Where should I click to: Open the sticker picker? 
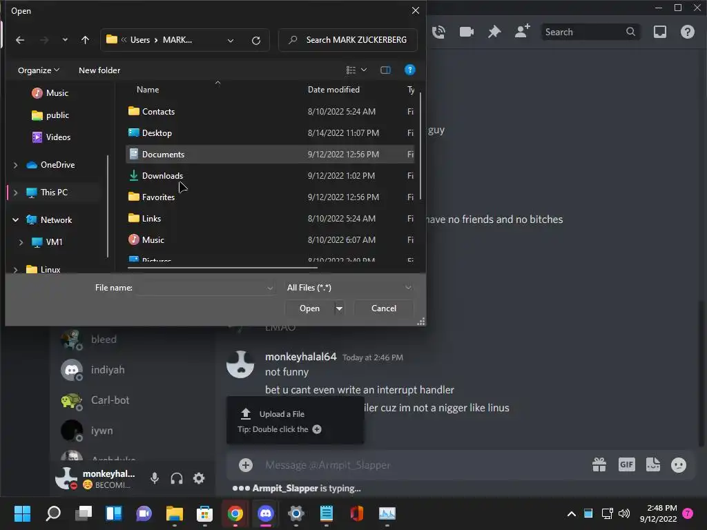[653, 464]
